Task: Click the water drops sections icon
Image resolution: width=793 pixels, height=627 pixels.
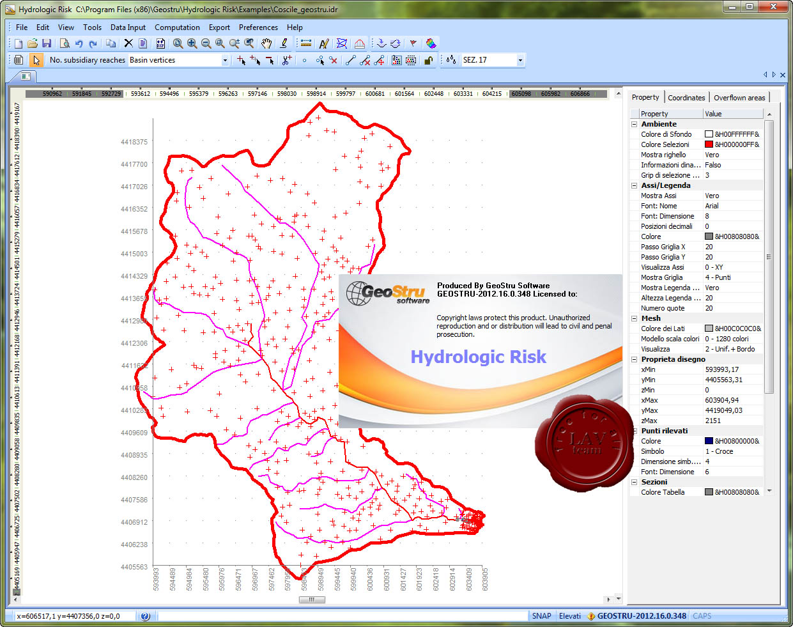Action: [450, 60]
